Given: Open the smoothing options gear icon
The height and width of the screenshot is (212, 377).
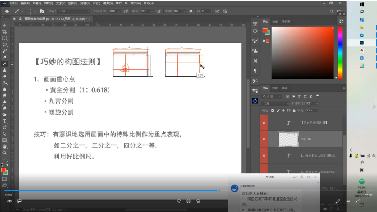Looking at the screenshot, I should coord(191,11).
